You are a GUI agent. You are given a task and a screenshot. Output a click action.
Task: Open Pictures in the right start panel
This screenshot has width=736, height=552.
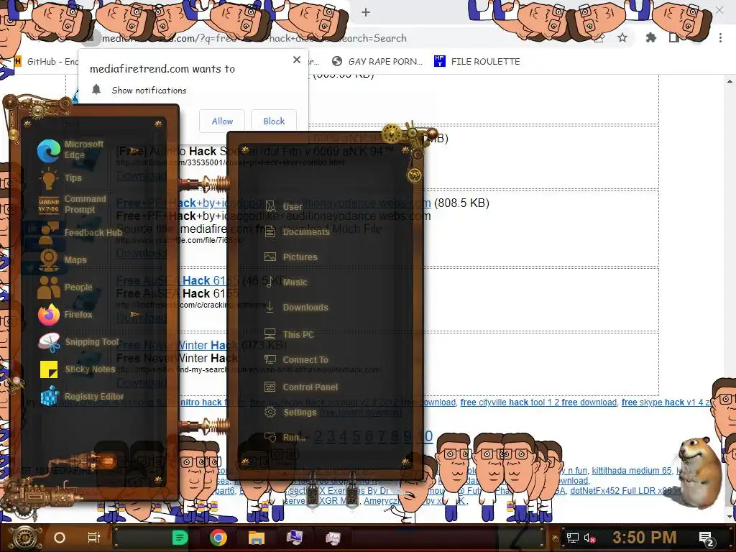click(291, 257)
